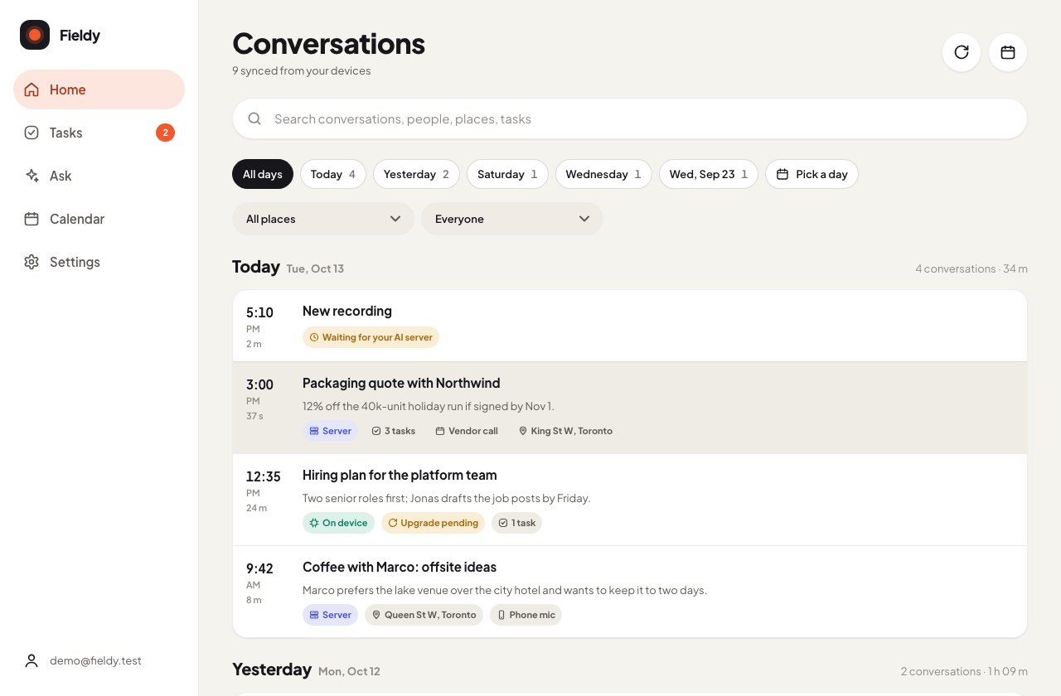Open the All places dropdown
This screenshot has width=1061, height=696.
click(x=323, y=219)
